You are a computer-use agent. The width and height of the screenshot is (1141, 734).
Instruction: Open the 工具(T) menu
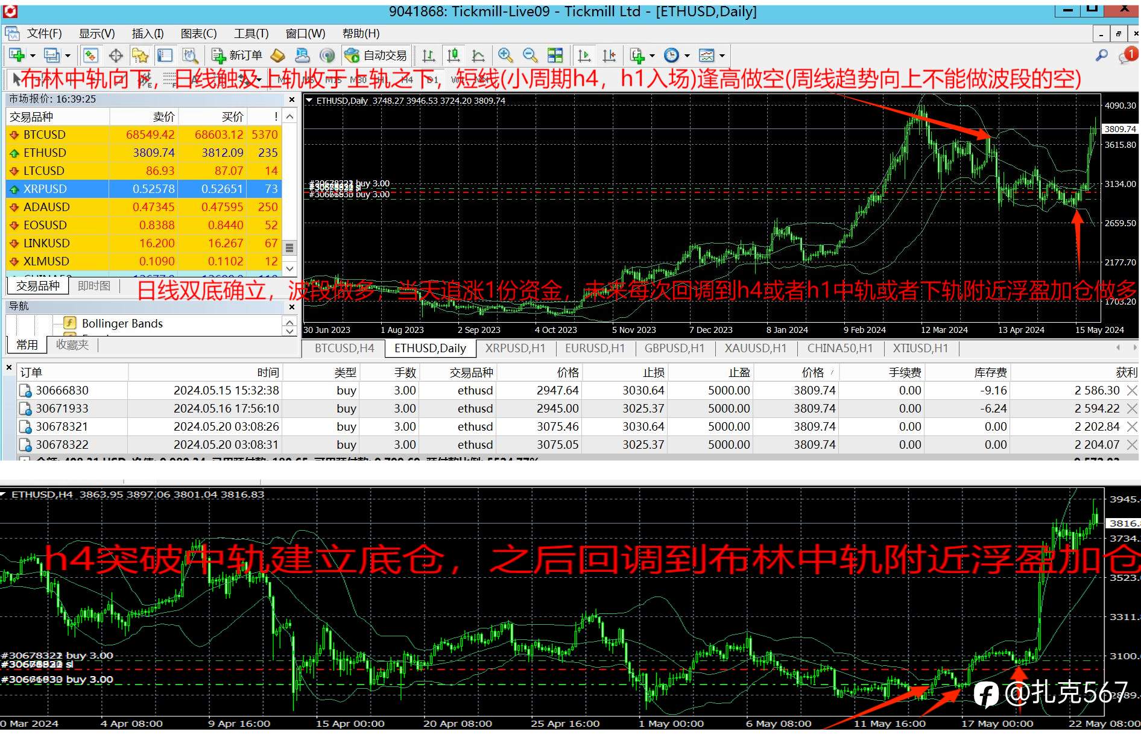pos(251,34)
